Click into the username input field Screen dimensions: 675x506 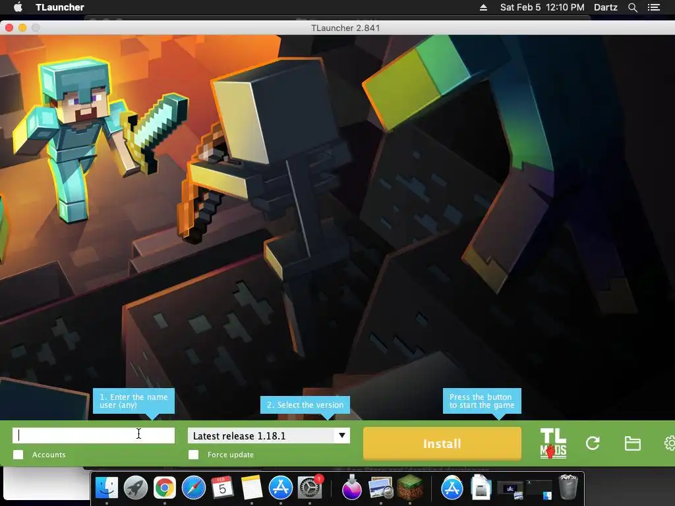(94, 436)
